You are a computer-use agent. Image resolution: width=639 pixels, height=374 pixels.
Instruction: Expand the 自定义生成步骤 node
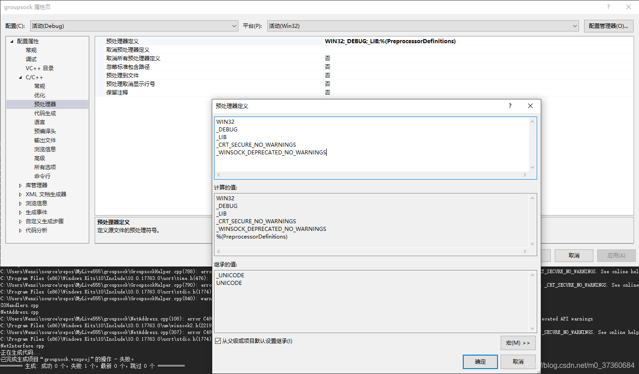point(20,221)
